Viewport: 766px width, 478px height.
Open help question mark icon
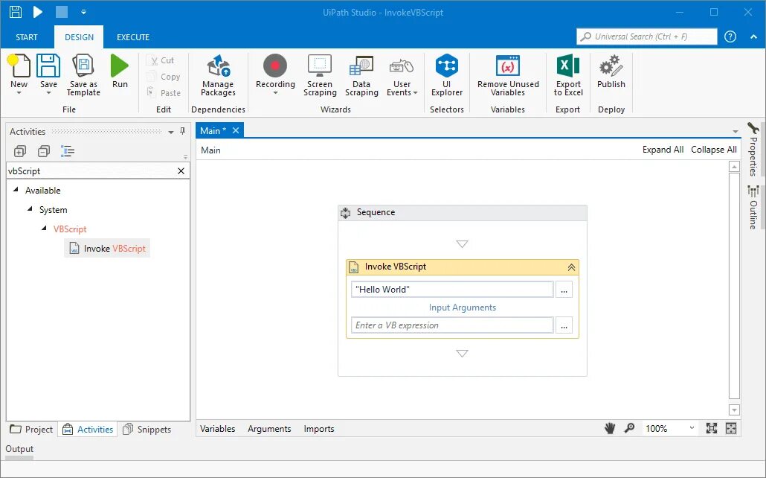[730, 36]
